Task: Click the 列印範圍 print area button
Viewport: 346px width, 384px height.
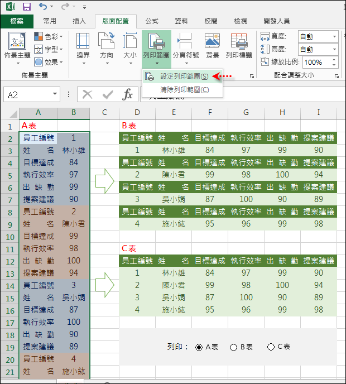Action: pyautogui.click(x=156, y=49)
